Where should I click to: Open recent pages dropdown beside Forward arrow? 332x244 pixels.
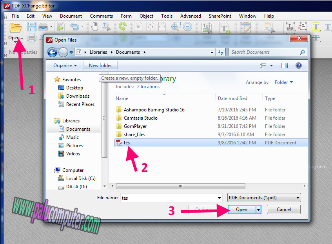point(71,52)
